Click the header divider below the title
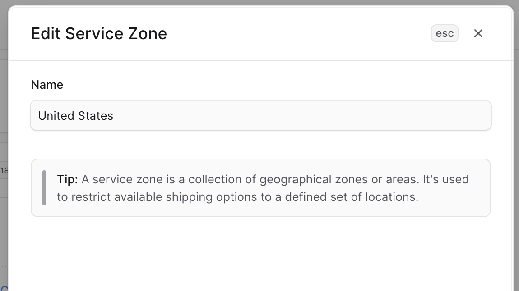 tap(260, 60)
